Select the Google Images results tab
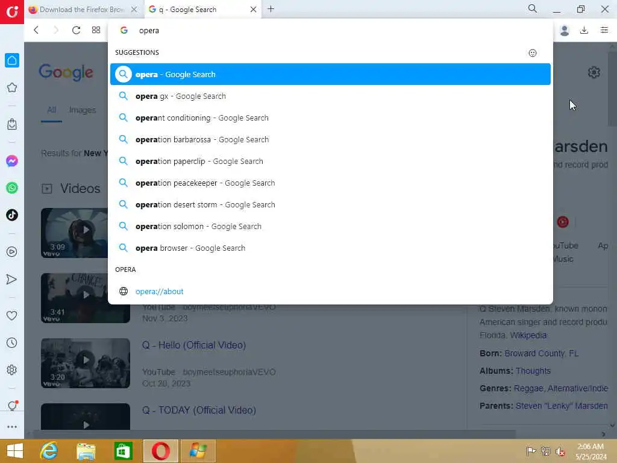 coord(82,110)
